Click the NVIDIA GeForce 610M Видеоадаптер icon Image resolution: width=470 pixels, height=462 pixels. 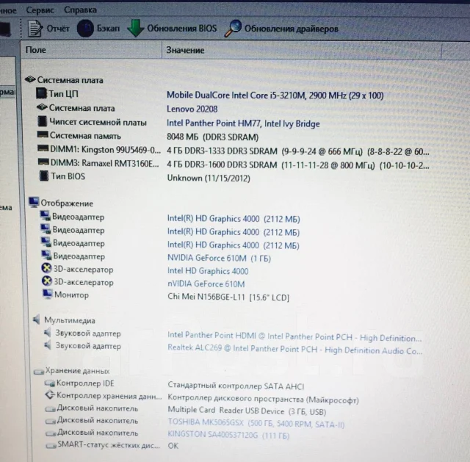click(46, 256)
